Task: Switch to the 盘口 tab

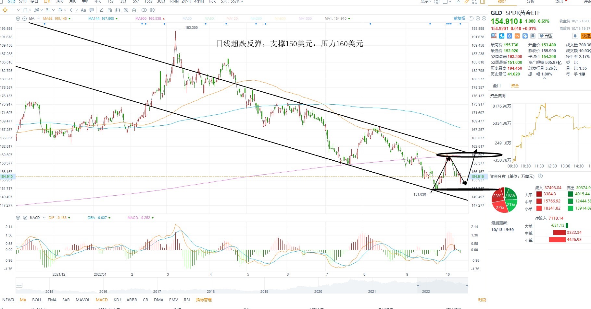Action: coord(497,86)
